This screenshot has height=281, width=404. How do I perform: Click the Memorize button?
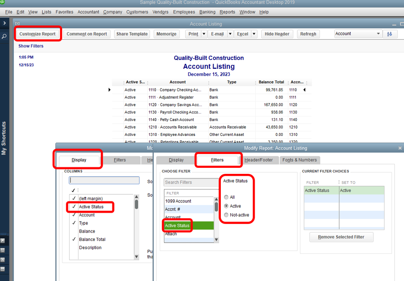click(x=167, y=34)
